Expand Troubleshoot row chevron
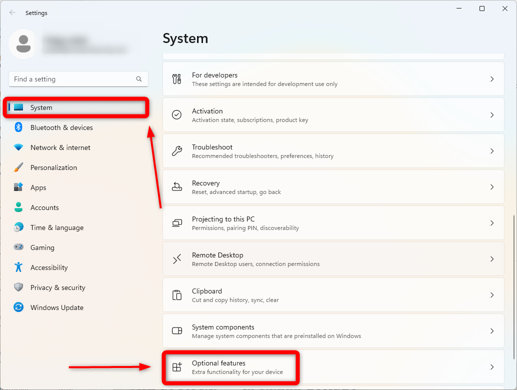The width and height of the screenshot is (517, 390). 491,151
